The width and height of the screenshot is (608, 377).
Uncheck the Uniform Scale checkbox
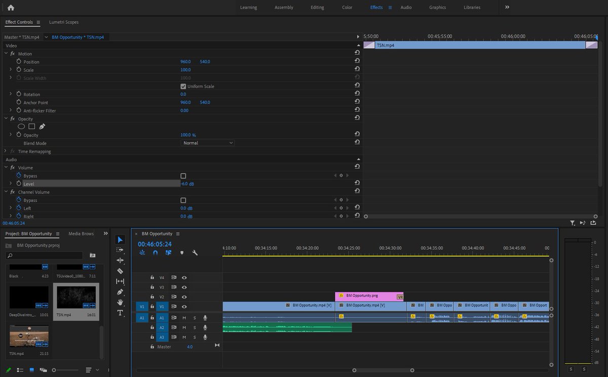pos(183,86)
